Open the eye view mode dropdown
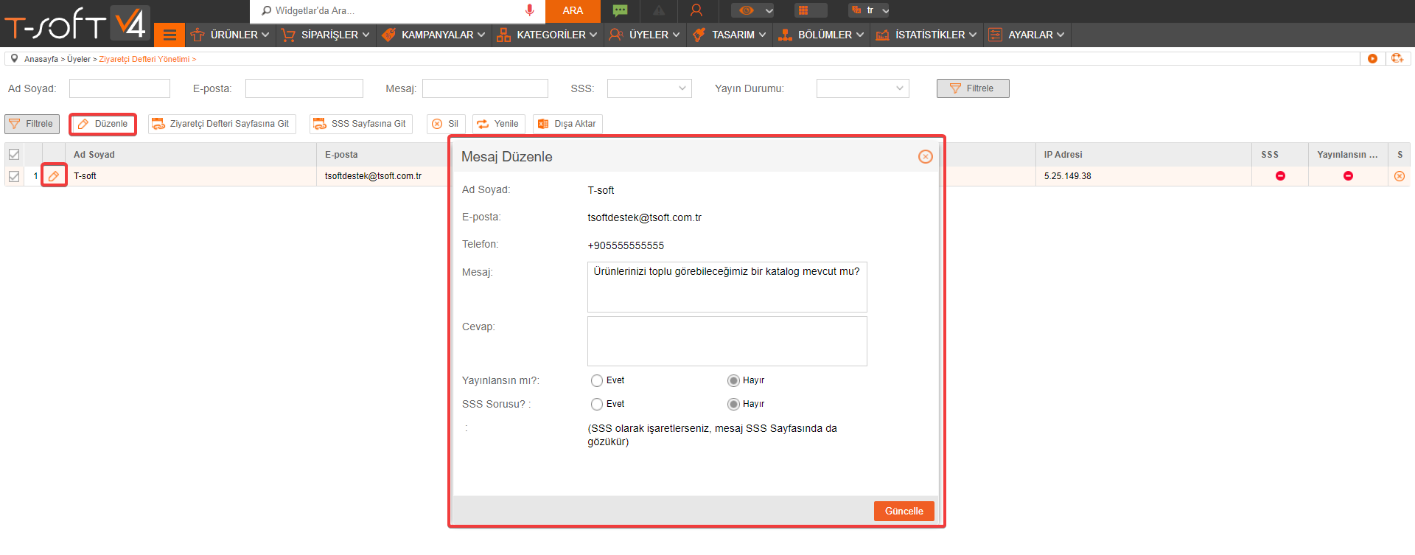The image size is (1415, 555). coord(754,10)
